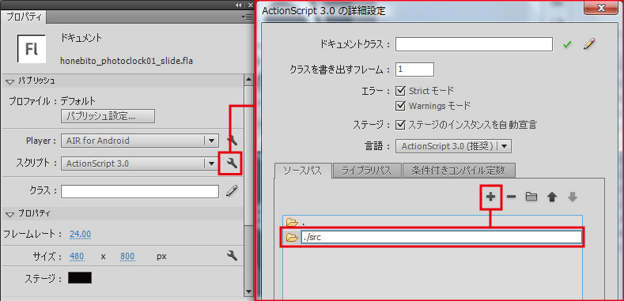The image size is (624, 301).
Task: Open the black ステージ color swatch
Action: [80, 278]
